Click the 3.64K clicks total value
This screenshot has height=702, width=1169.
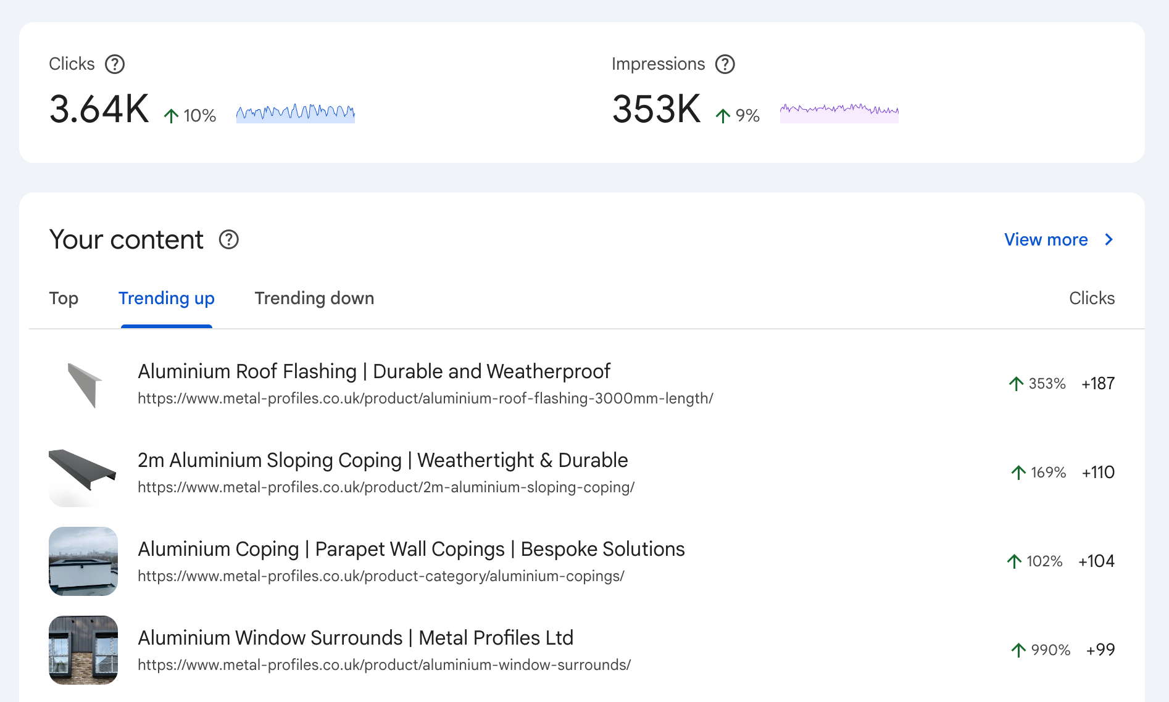pyautogui.click(x=99, y=110)
